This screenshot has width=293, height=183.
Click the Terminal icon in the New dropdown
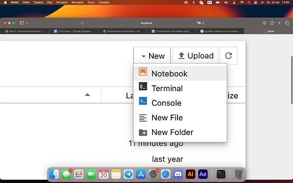pos(143,86)
